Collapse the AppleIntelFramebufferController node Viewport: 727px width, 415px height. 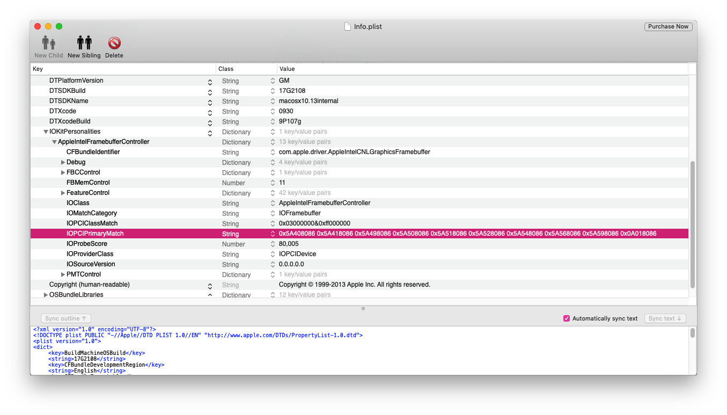54,142
